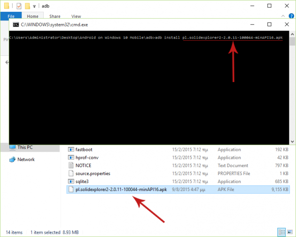Click the NOTICE document icon
This screenshot has width=296, height=237.
[71, 165]
